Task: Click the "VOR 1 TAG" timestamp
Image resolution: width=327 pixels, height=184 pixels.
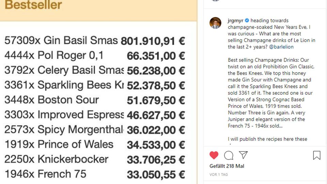Action: point(219,174)
